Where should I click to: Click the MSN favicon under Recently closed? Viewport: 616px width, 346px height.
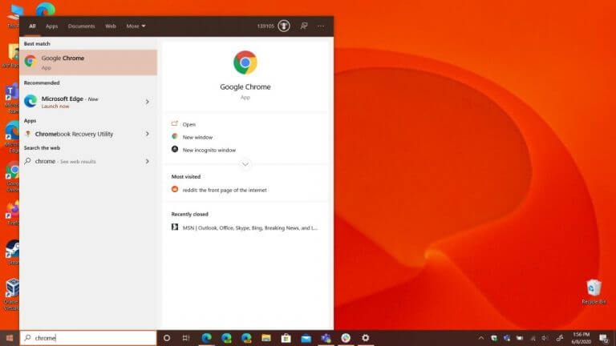coord(175,227)
